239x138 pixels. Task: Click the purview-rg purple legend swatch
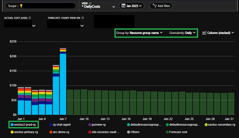pyautogui.click(x=90, y=125)
